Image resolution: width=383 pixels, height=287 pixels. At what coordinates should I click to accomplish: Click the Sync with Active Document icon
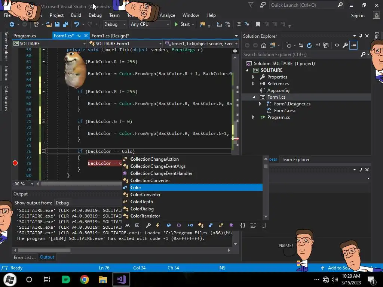pyautogui.click(x=301, y=45)
